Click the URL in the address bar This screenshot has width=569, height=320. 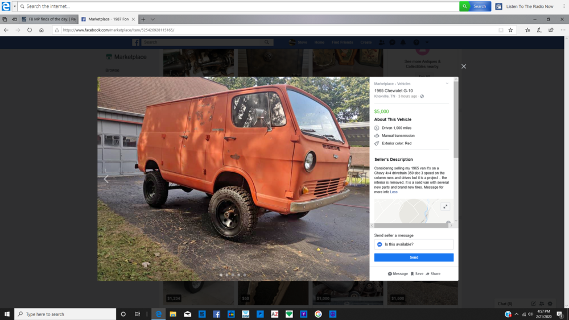(118, 30)
